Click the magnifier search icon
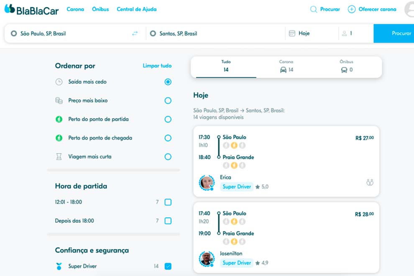The width and height of the screenshot is (414, 276). coord(313,9)
